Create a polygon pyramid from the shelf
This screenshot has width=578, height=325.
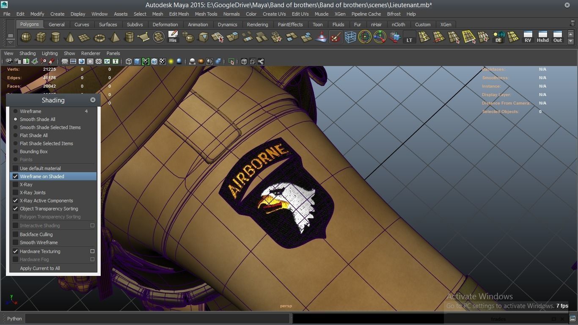[x=114, y=38]
